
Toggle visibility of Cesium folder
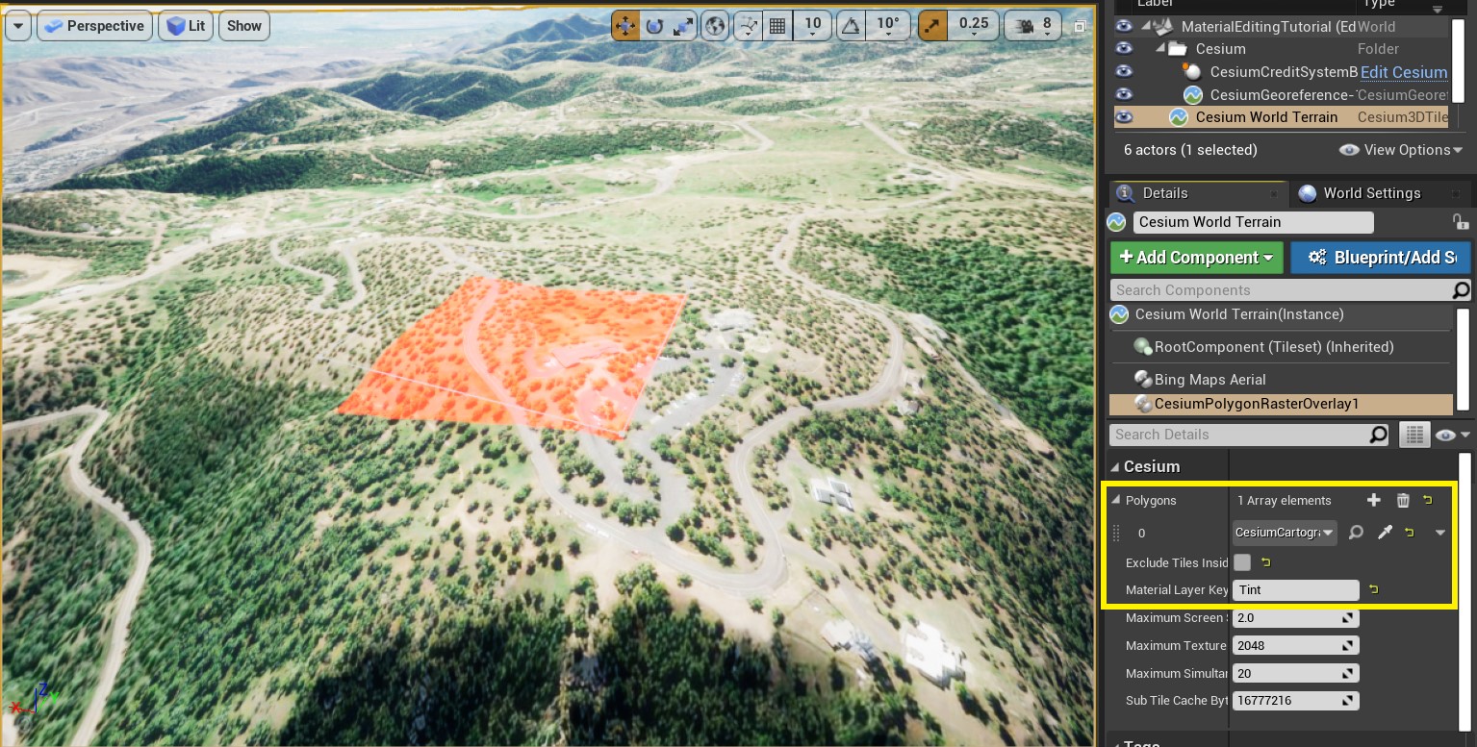coord(1124,48)
